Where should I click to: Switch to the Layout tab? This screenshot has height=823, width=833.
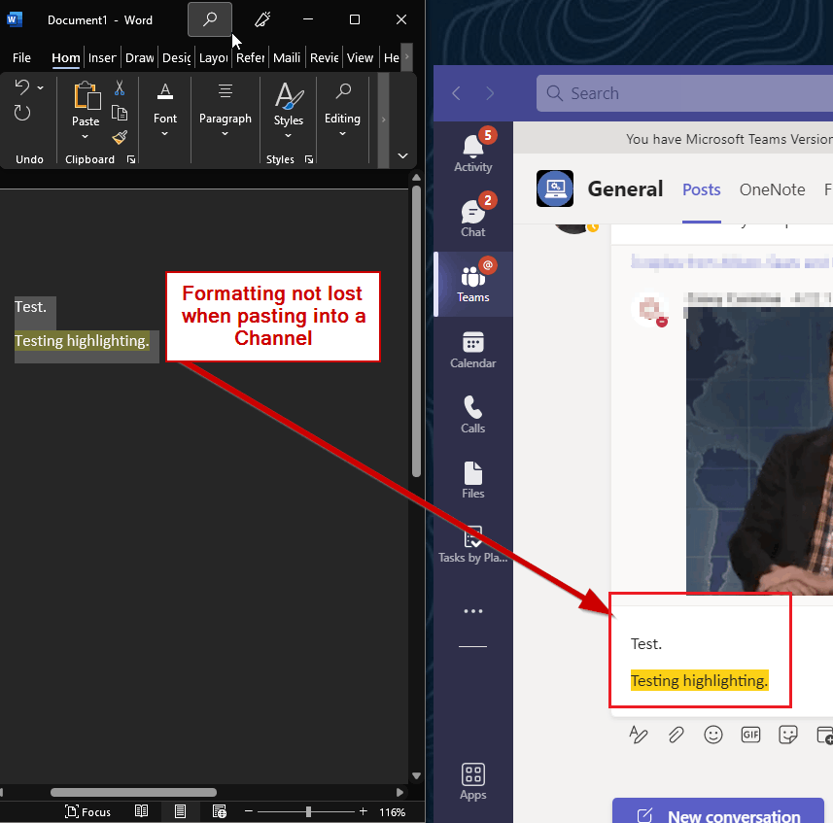[x=214, y=57]
